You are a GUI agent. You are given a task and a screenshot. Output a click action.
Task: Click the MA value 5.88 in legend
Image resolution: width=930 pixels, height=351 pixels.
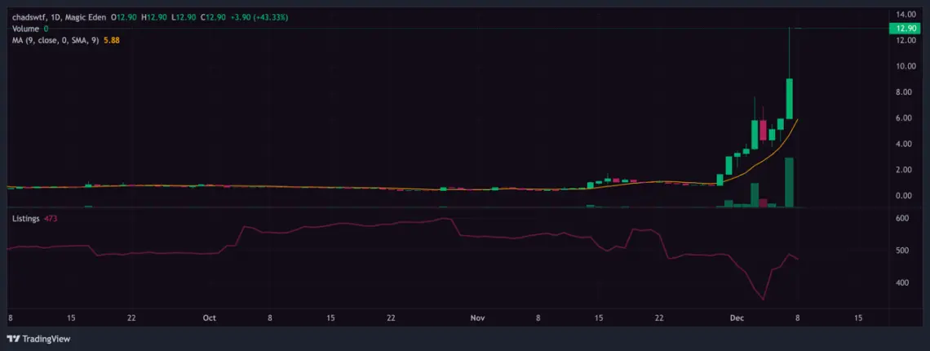112,40
